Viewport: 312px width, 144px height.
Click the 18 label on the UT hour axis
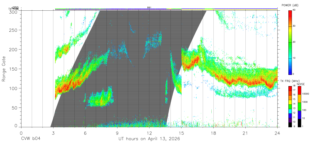[x=213, y=133]
